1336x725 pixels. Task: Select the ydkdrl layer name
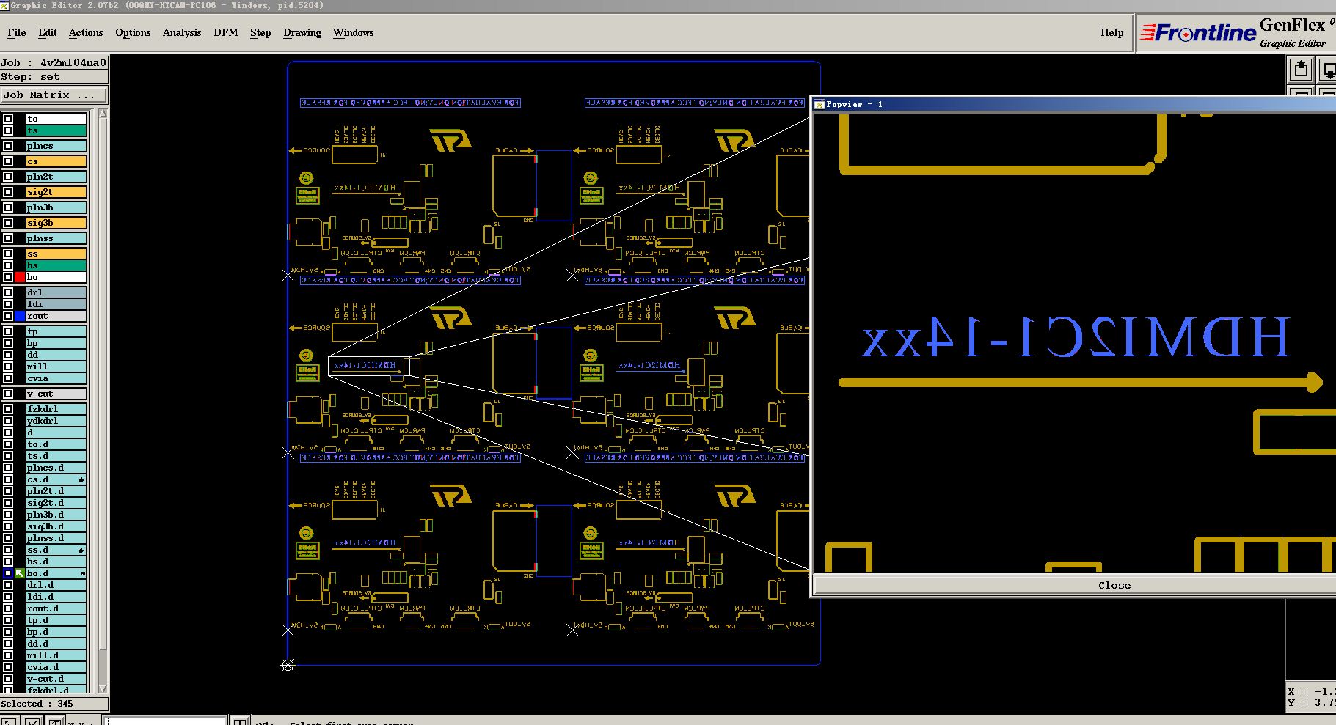click(56, 421)
